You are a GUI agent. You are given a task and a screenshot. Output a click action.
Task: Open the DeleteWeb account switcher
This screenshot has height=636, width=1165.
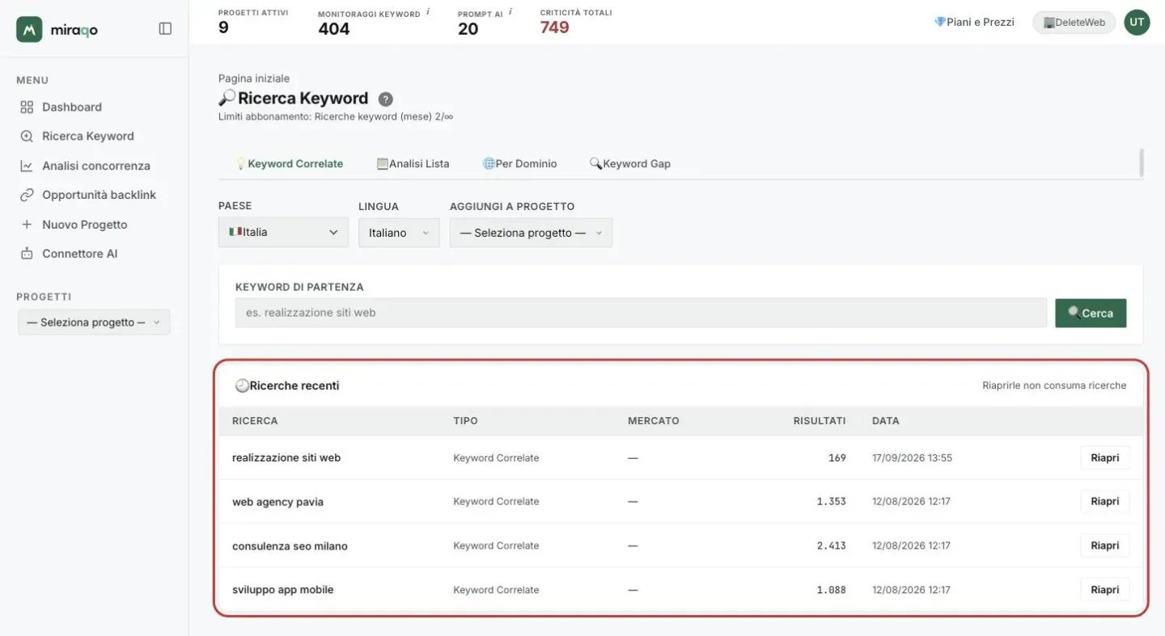[1074, 23]
